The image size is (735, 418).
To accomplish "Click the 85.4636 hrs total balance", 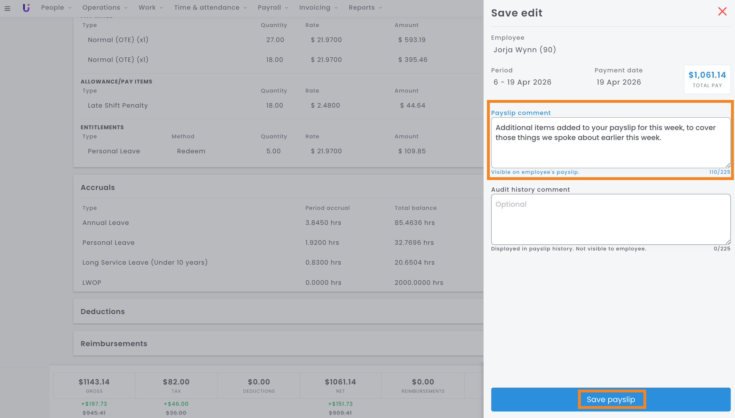I will (414, 223).
